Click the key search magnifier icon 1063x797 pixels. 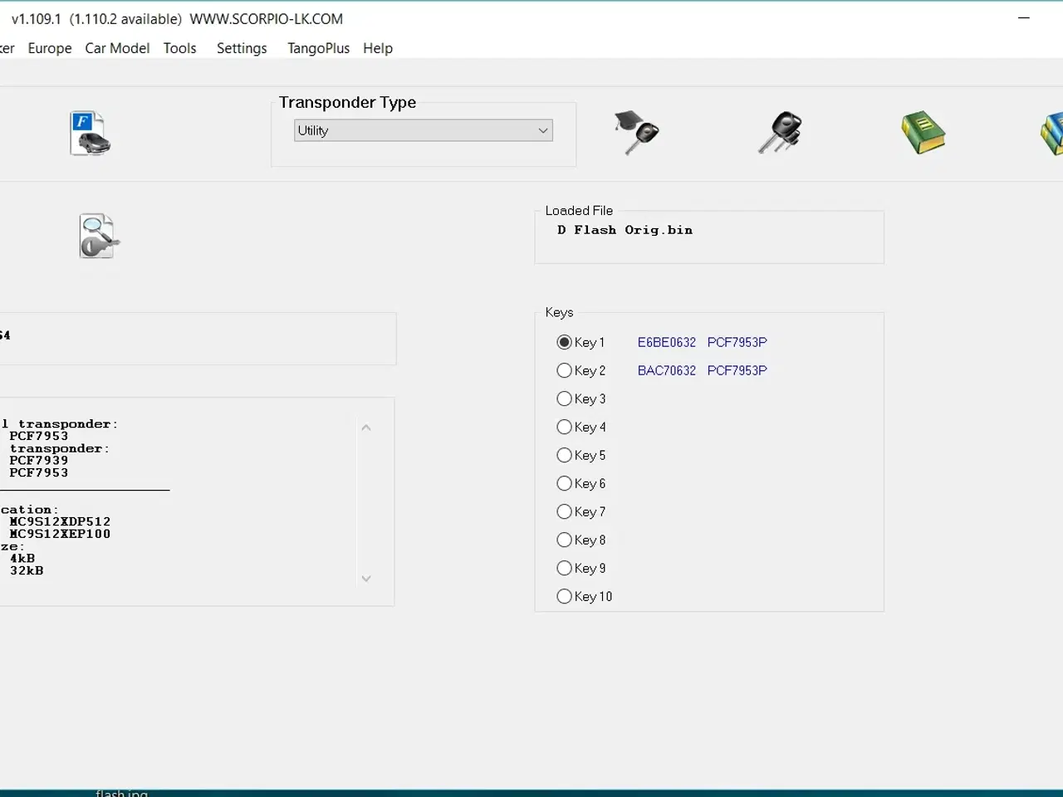tap(99, 236)
